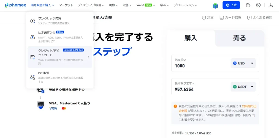Open the USDT receive currency selector
Image resolution: width=279 pixels, height=138 pixels.
coord(243,87)
